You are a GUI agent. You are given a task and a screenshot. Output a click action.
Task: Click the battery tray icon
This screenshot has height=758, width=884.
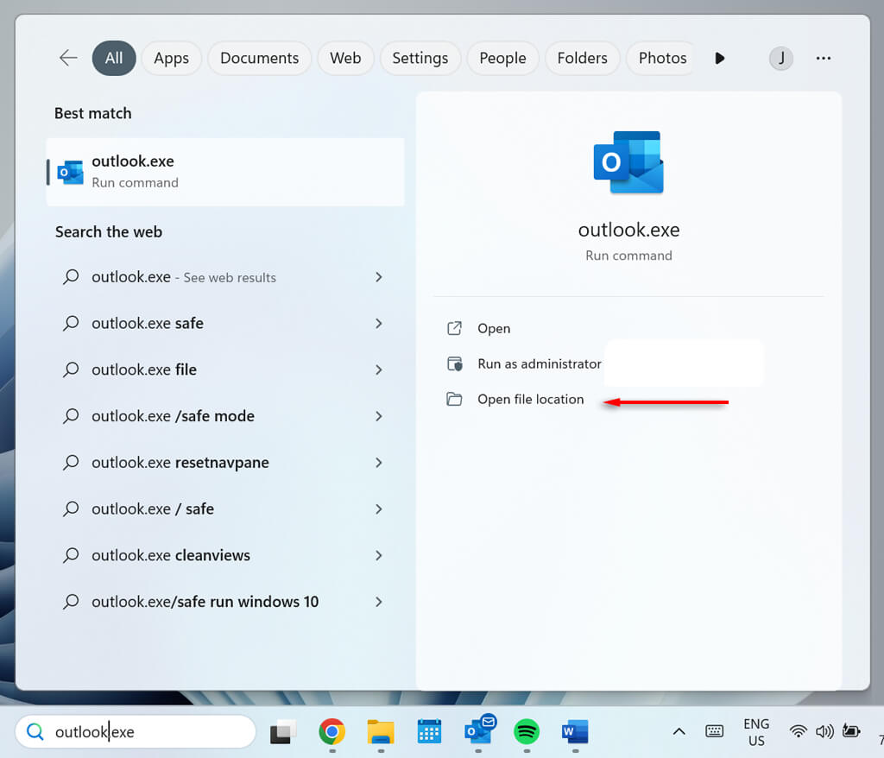coord(850,731)
